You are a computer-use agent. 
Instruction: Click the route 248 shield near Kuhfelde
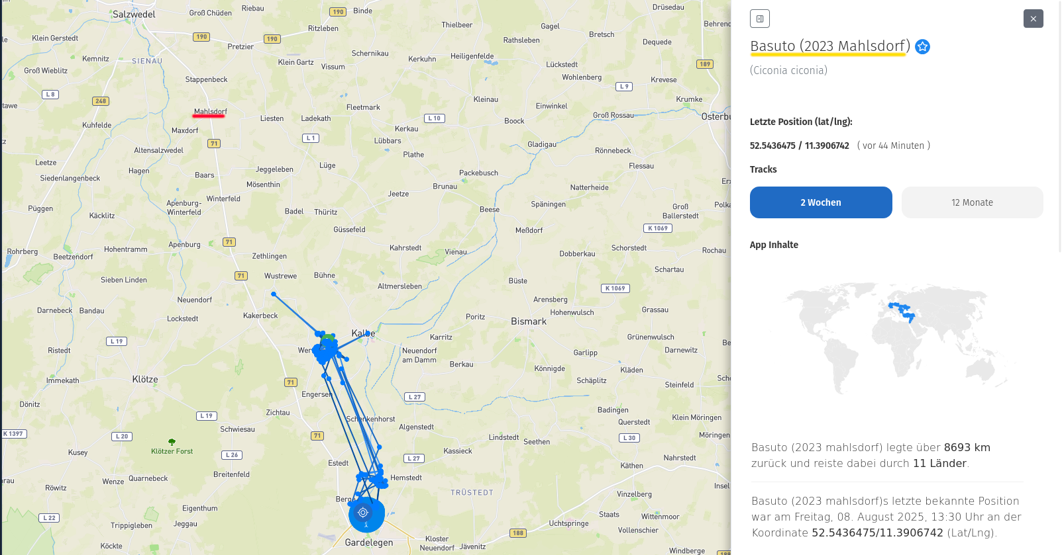click(101, 101)
